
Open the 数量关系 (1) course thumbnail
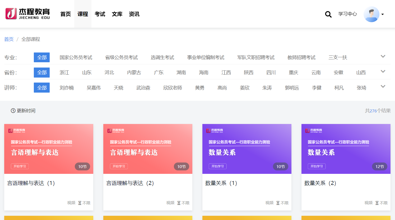coord(247,149)
